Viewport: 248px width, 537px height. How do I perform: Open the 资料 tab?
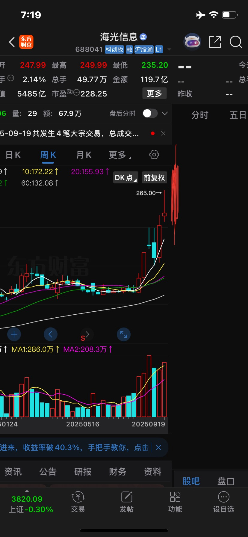tap(153, 472)
